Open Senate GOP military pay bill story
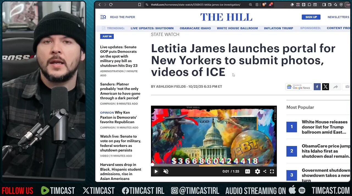This screenshot has height=196, width=352. [119, 56]
